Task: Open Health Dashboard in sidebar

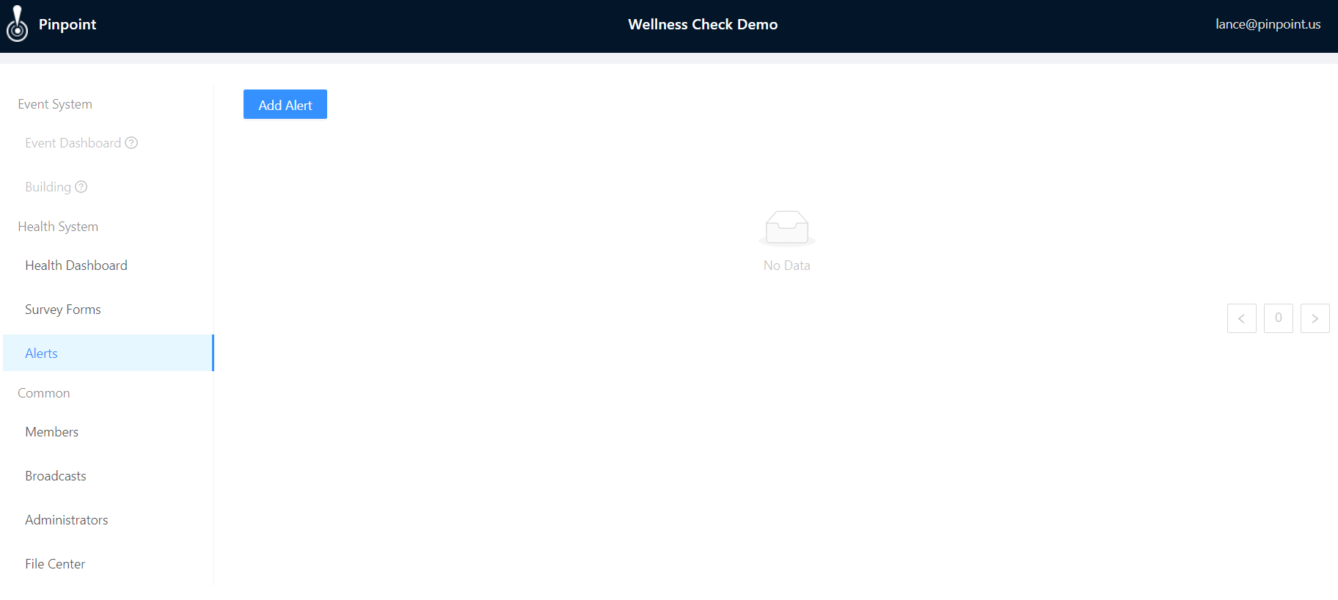Action: click(109, 266)
